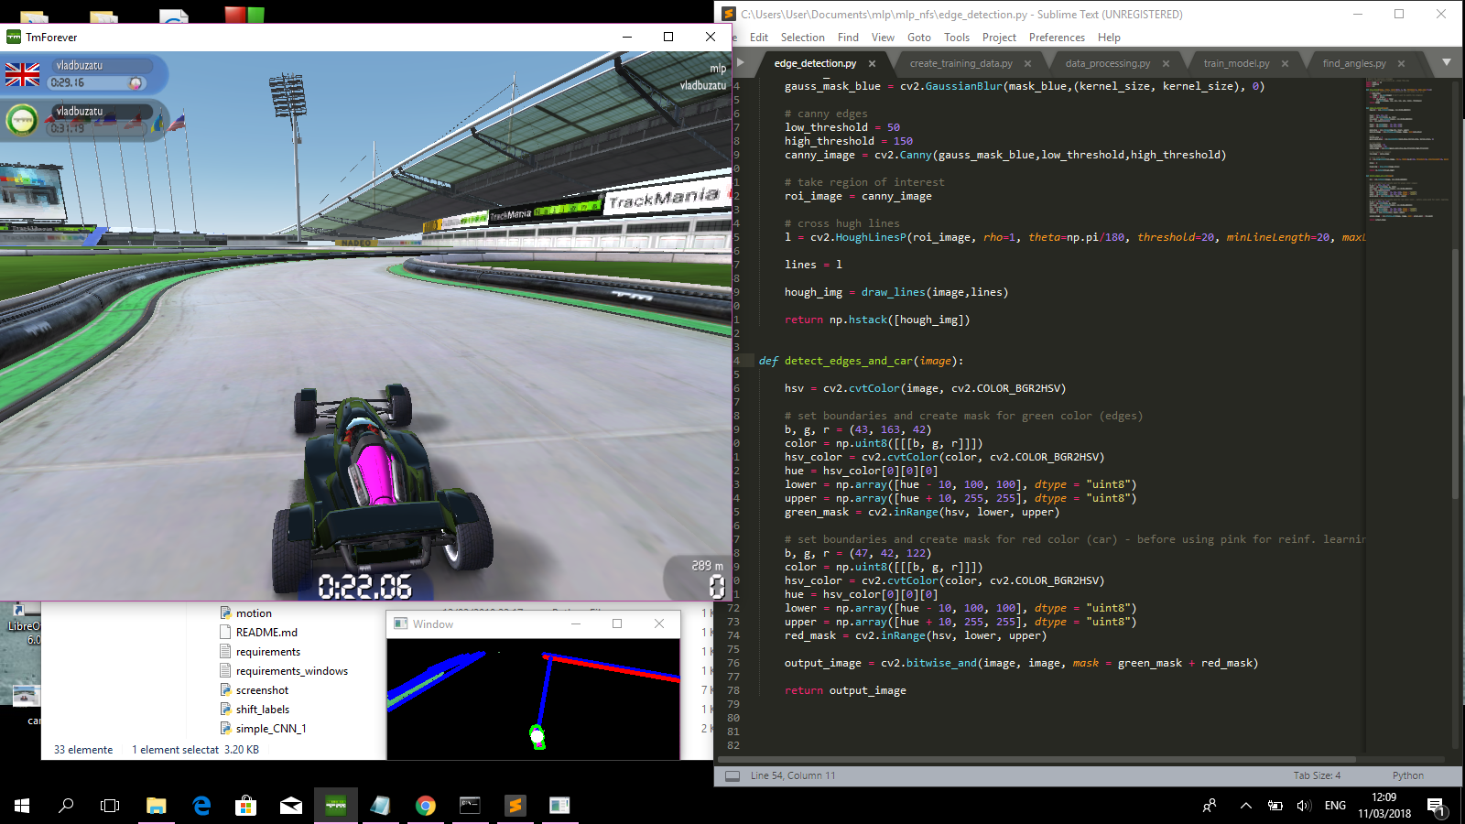Switch to the data_processing.py tab
The image size is (1465, 824).
click(x=1107, y=63)
